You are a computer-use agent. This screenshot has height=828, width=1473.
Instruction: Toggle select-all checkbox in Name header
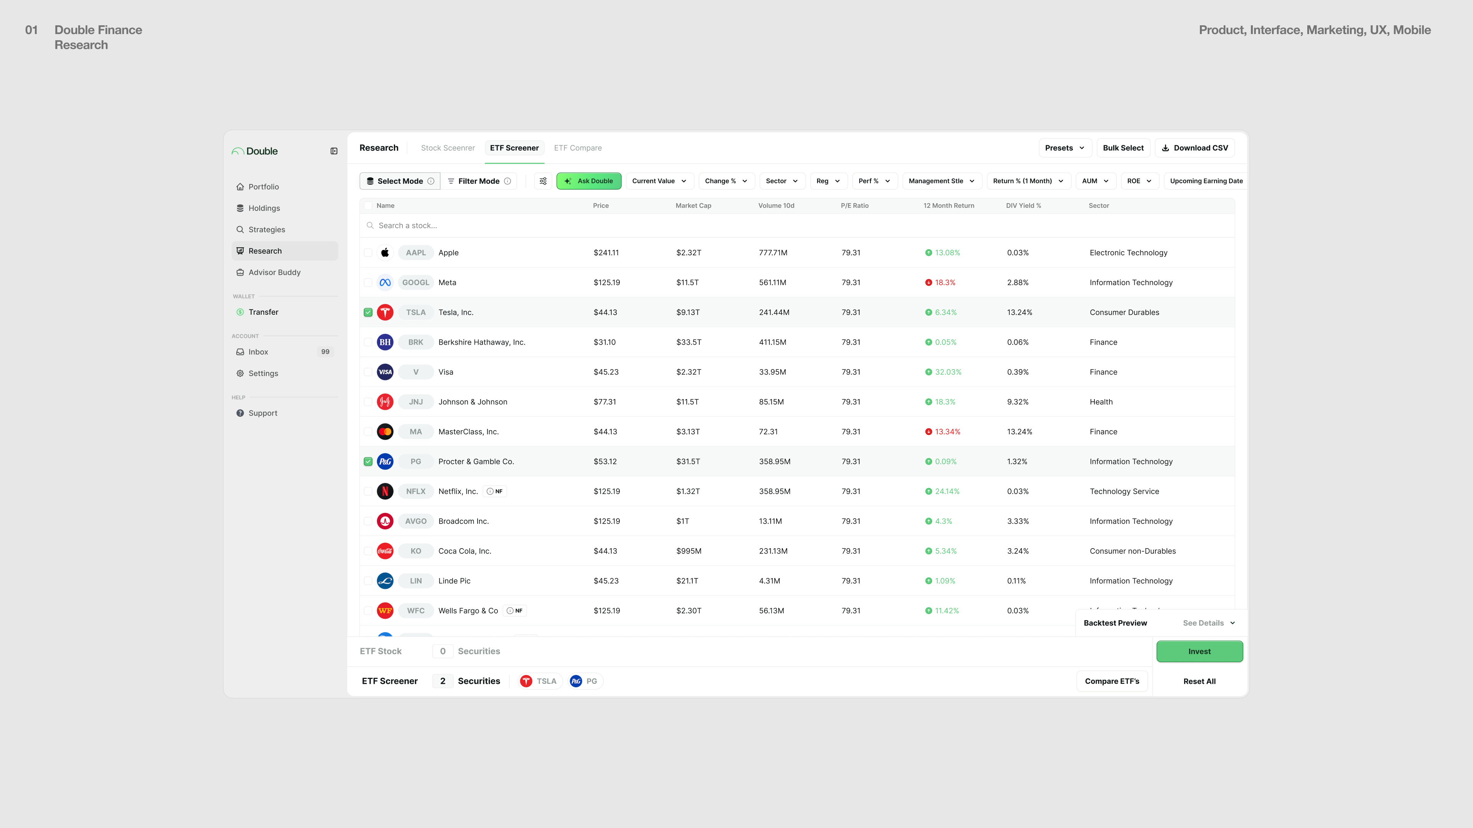[x=368, y=206]
